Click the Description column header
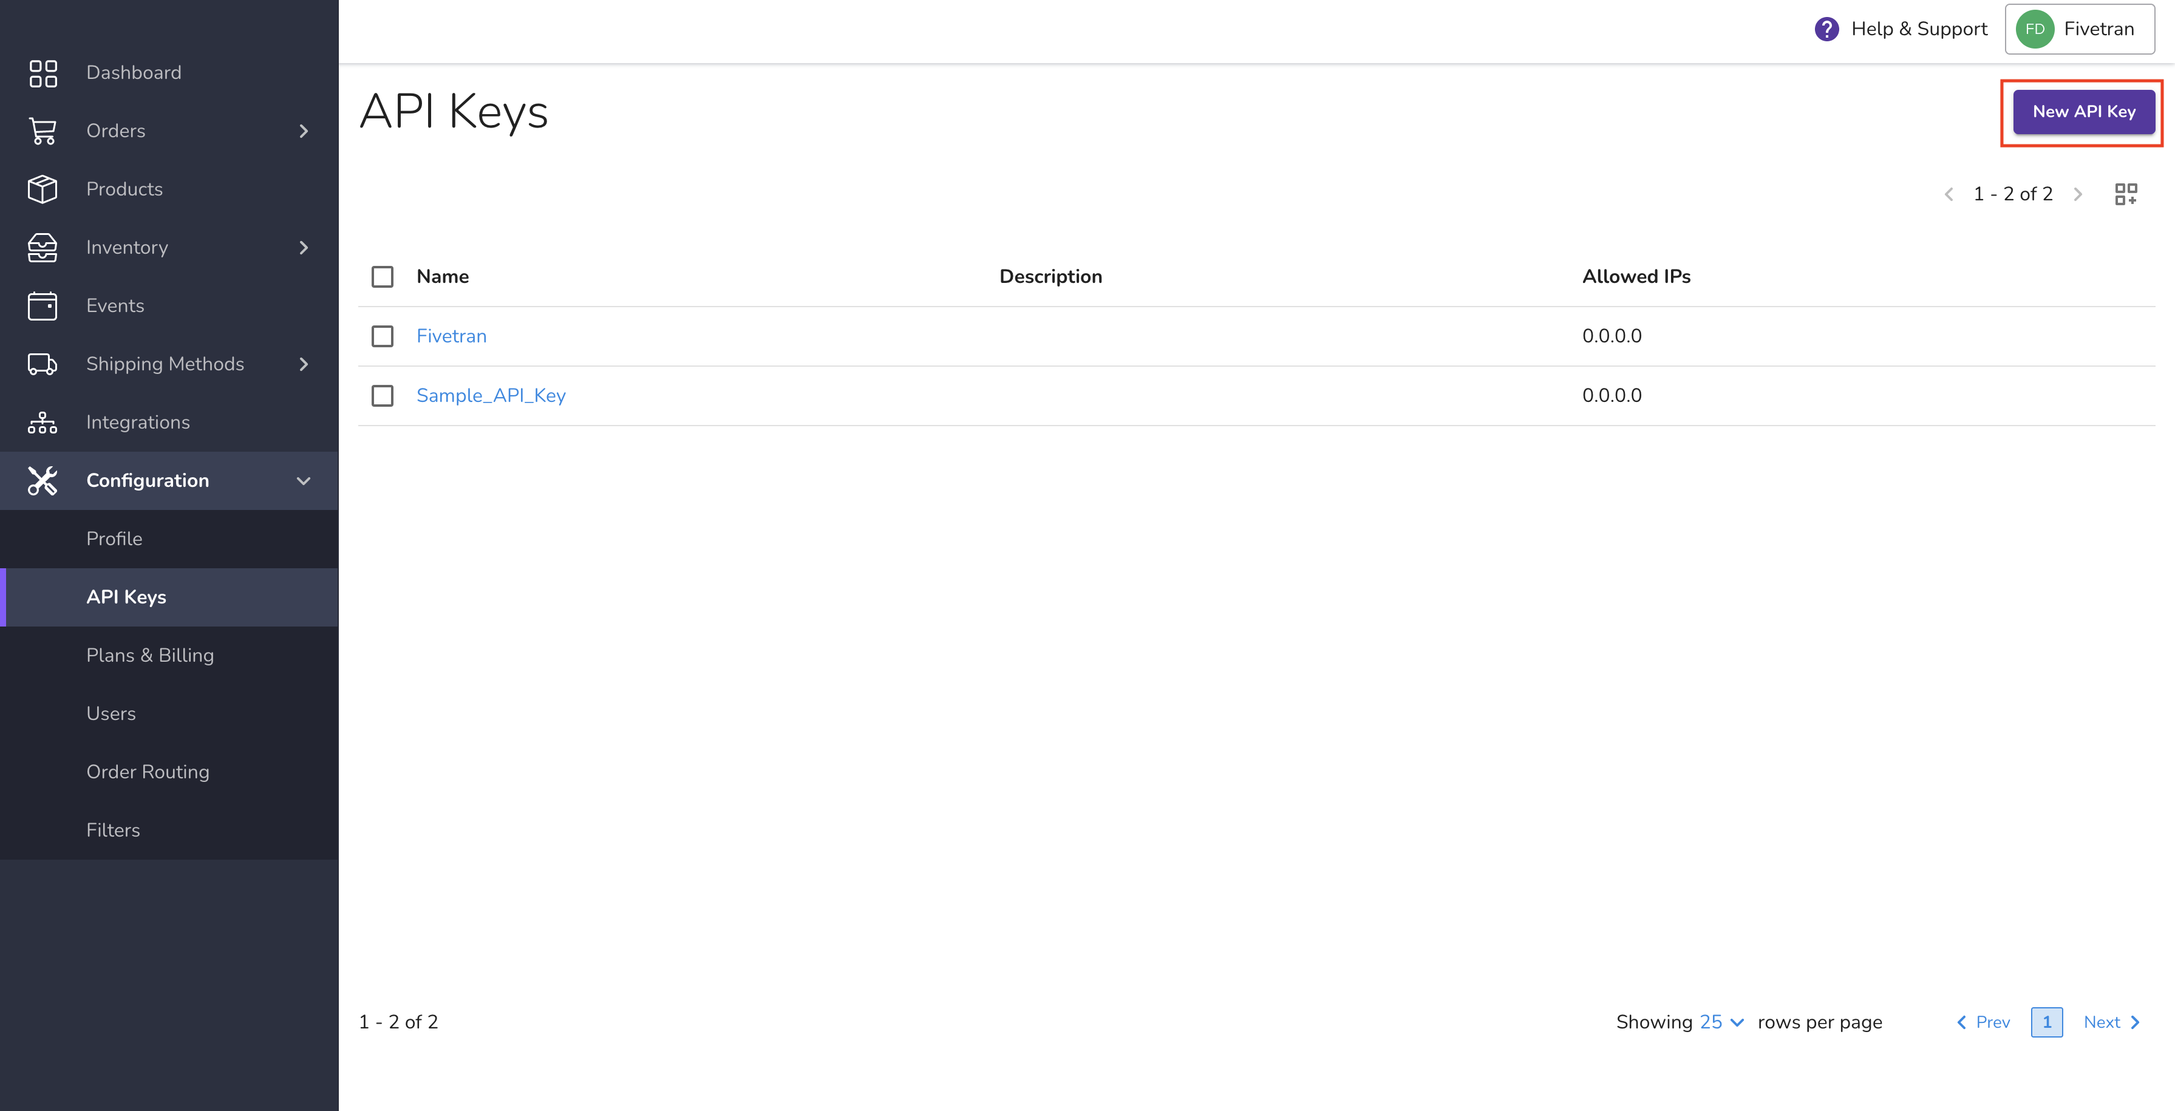This screenshot has width=2175, height=1111. [x=1050, y=277]
